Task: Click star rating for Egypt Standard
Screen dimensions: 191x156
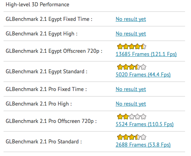Action: (x=131, y=67)
